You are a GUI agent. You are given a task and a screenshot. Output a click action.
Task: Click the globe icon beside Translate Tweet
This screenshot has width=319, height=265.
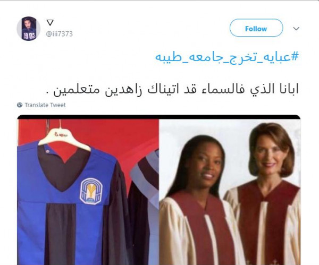pos(20,105)
